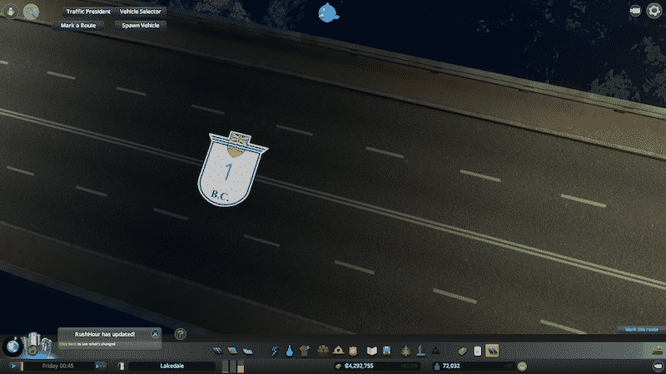666x374 pixels.
Task: Open the Vehicle Selector menu
Action: (141, 12)
